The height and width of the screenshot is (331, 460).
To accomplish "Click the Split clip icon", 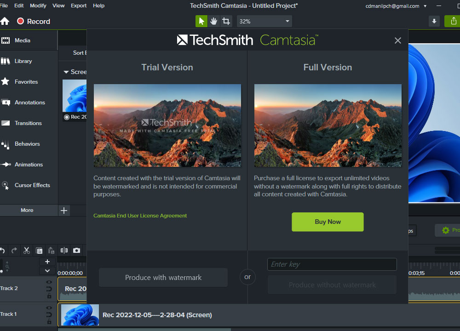I will [x=64, y=251].
